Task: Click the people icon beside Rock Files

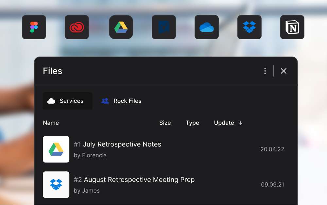Action: pos(105,101)
